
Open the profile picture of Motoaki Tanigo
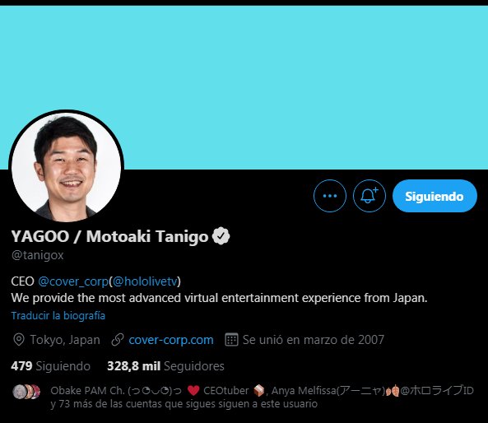67,166
